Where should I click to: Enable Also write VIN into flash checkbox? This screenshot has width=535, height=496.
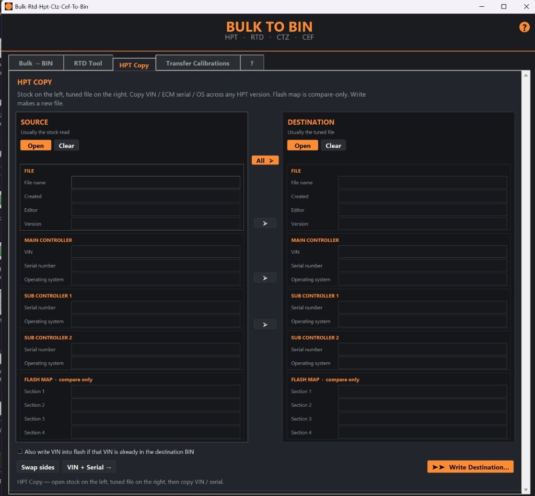click(x=20, y=451)
